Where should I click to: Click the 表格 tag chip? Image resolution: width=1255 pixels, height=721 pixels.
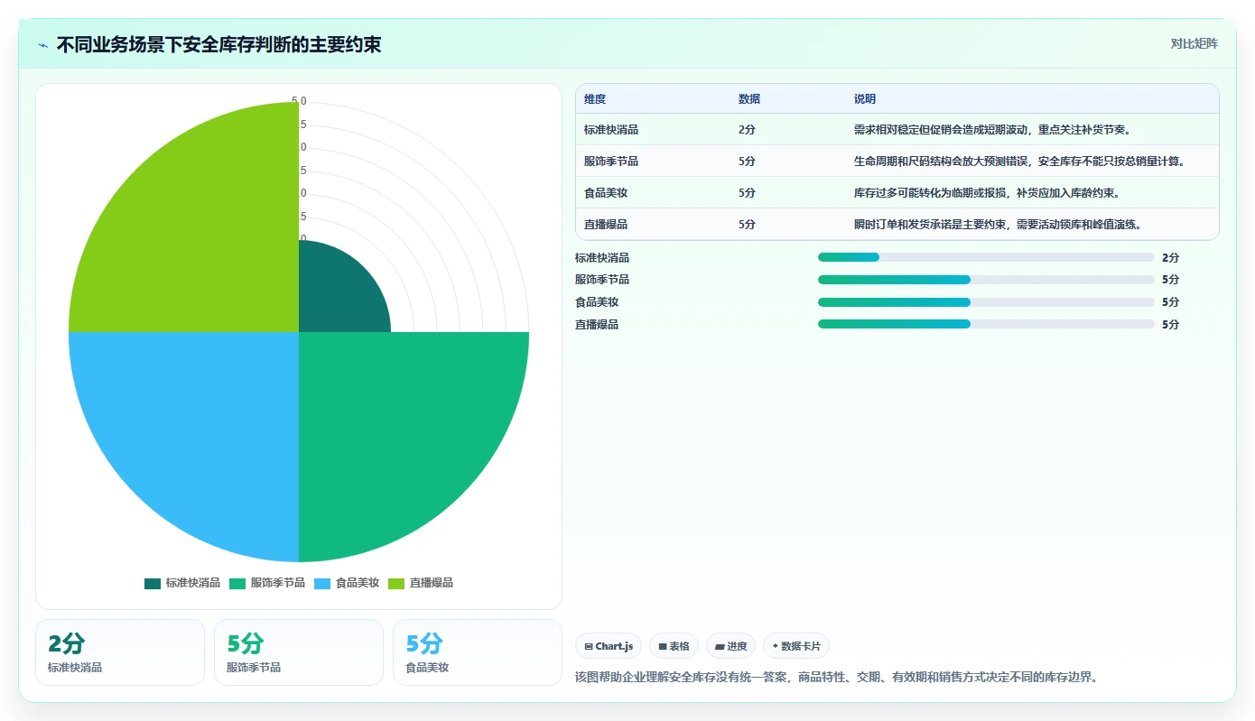674,646
